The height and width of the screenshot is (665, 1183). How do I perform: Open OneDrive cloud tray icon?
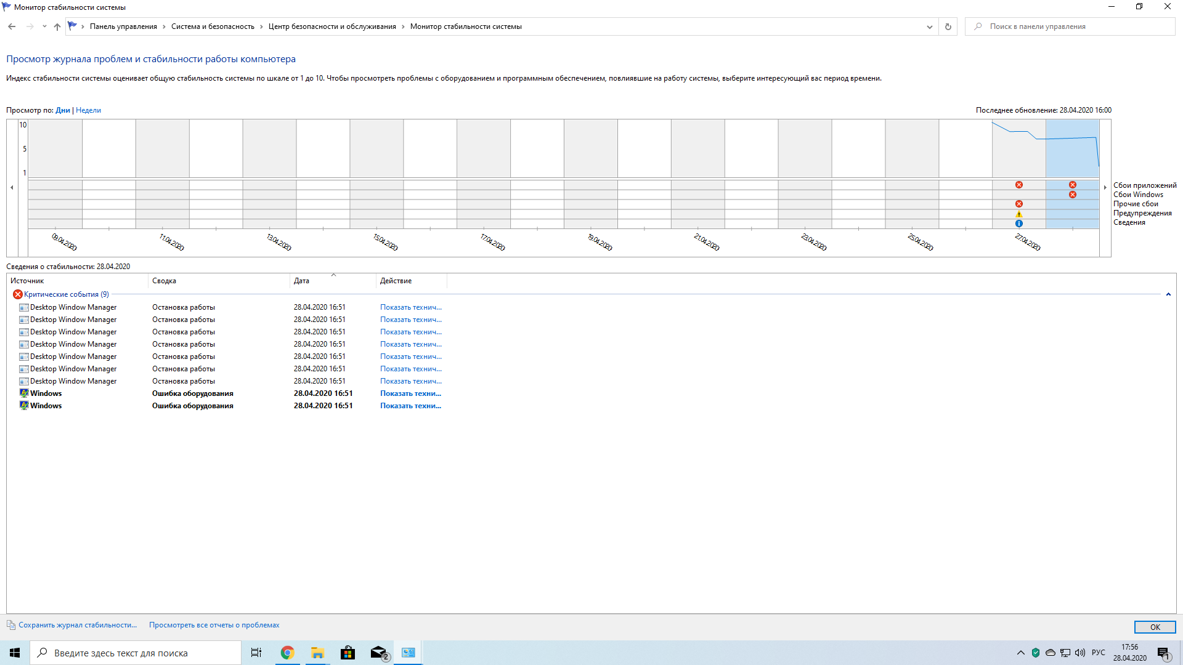click(x=1051, y=653)
